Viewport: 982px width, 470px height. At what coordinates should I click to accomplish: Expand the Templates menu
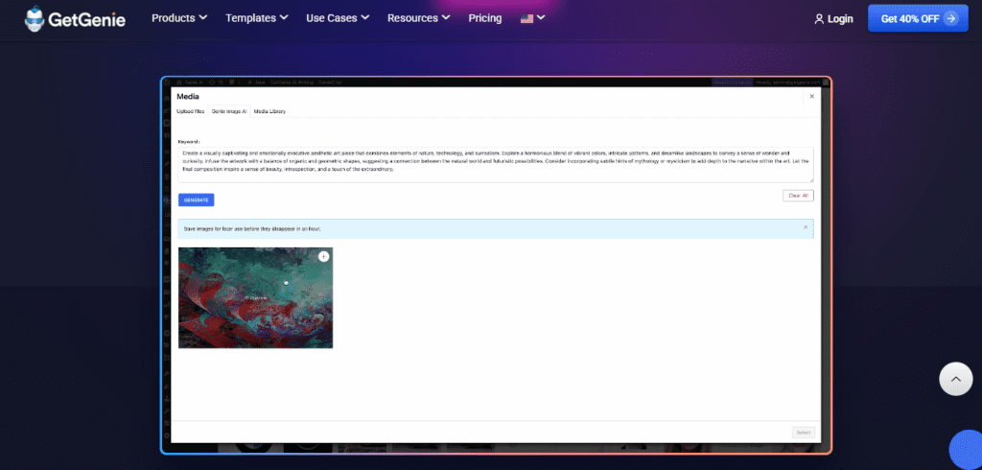pyautogui.click(x=257, y=18)
